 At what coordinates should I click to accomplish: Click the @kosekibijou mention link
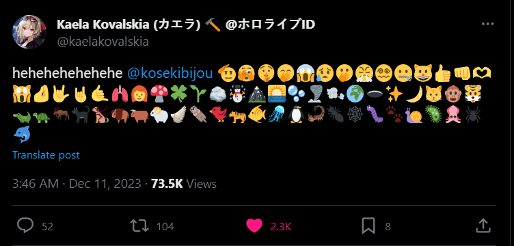click(x=170, y=73)
